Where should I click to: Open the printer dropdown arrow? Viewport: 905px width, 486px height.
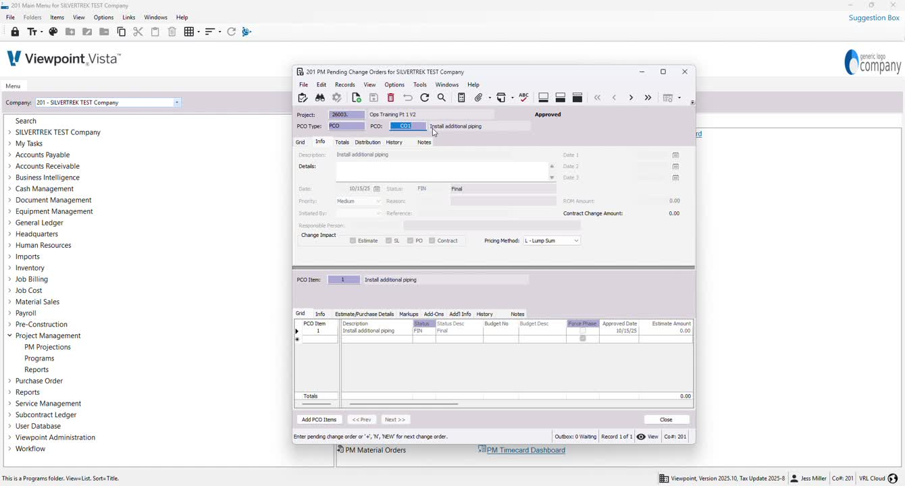512,98
